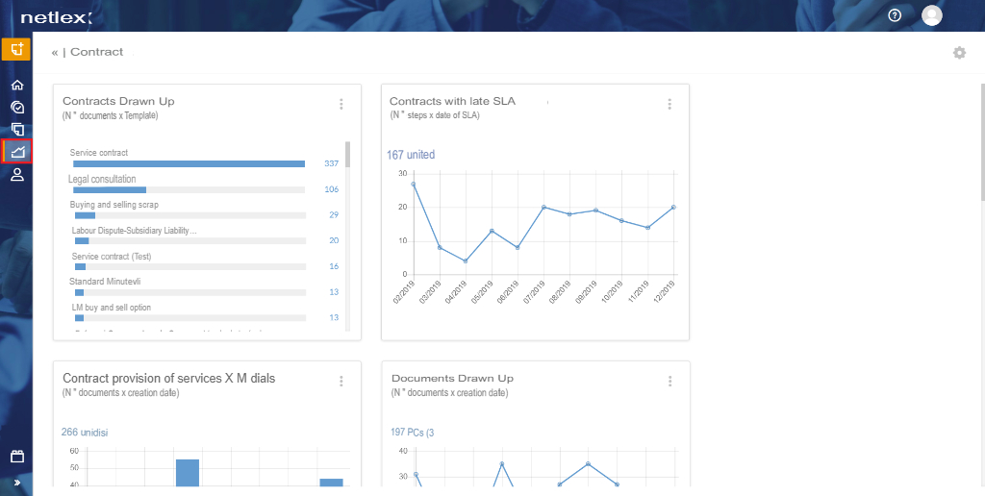Screen dimensions: 985x496
Task: Open Contracts with late SLA options menu
Action: point(669,104)
